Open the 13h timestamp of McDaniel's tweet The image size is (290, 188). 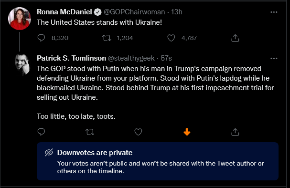coord(177,12)
